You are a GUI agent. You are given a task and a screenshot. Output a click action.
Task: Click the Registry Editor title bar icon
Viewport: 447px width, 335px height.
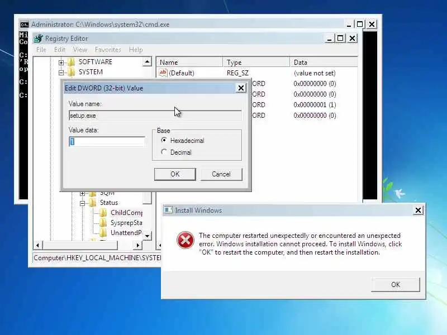coord(38,38)
